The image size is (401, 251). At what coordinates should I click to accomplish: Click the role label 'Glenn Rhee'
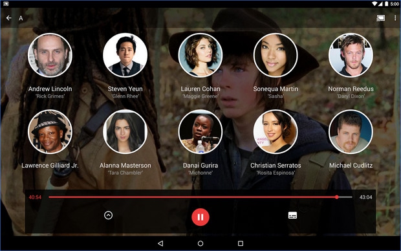click(x=125, y=96)
